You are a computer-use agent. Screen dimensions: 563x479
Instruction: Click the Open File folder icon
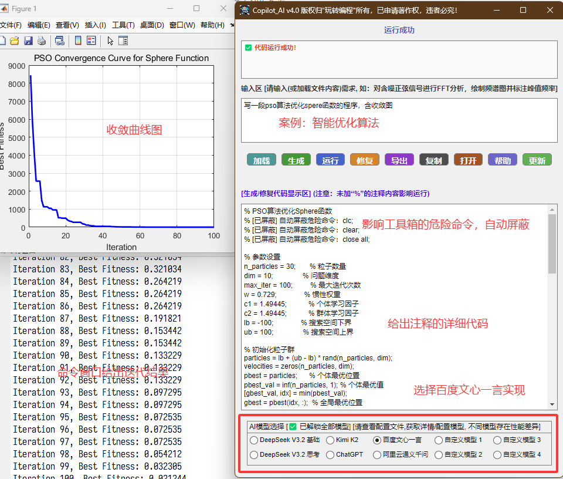(15, 41)
